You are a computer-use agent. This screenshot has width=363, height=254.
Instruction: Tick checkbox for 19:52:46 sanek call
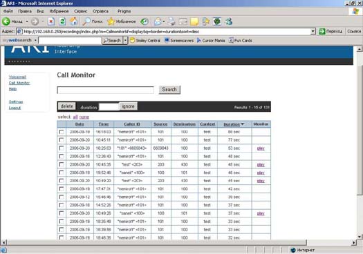[62, 173]
